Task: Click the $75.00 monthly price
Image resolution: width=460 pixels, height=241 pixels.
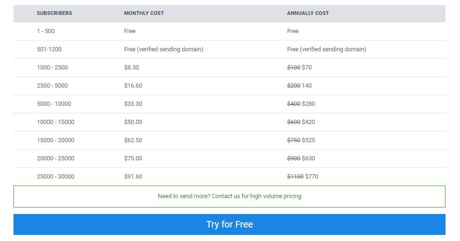Action: click(133, 158)
